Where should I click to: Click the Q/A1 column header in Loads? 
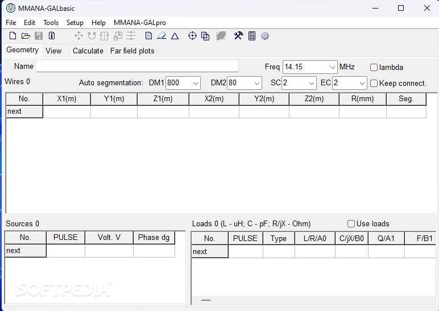386,238
